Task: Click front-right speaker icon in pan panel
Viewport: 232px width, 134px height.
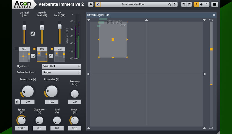Action: coord(204,20)
